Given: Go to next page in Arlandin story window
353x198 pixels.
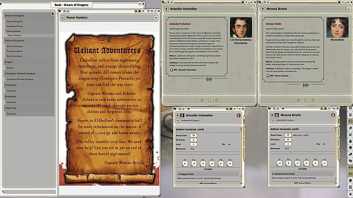Looking at the screenshot, I should tap(216, 100).
